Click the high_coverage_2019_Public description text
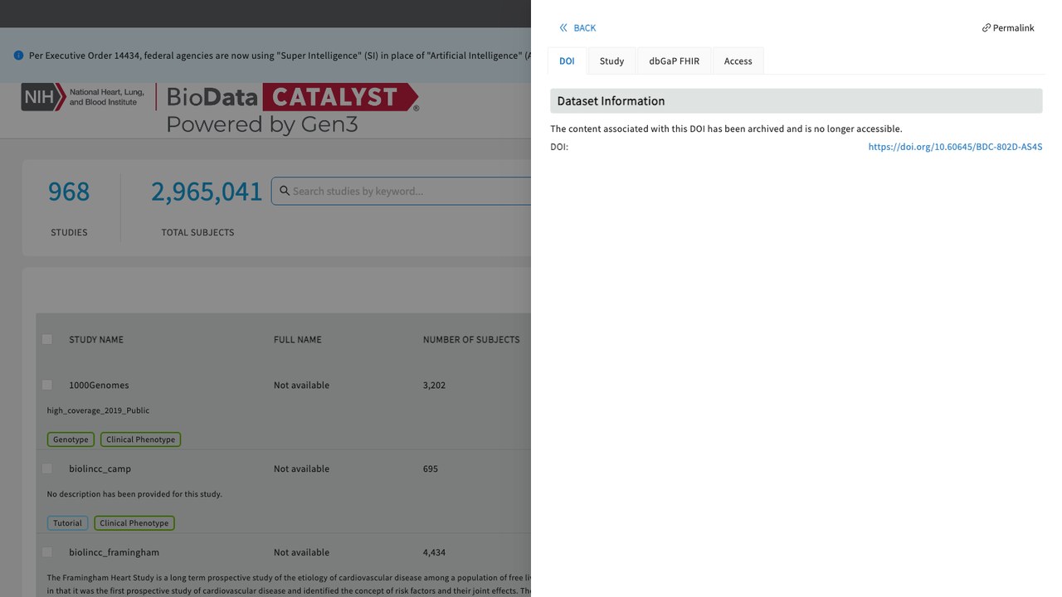The height and width of the screenshot is (597, 1062). click(98, 410)
